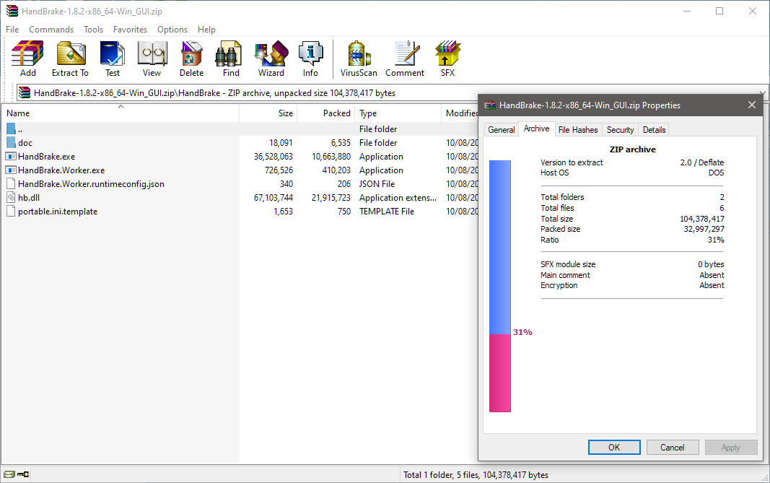Open the Tools menu

[93, 30]
